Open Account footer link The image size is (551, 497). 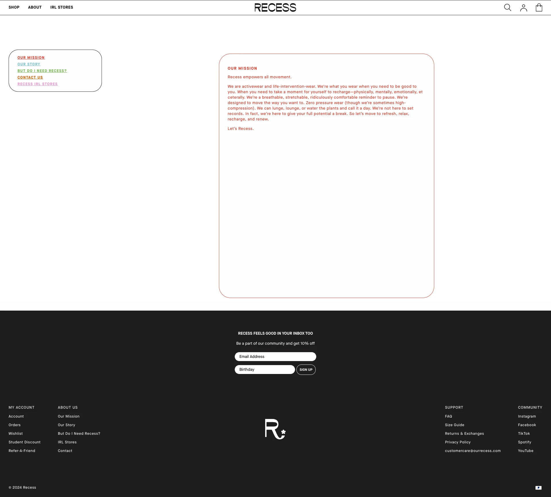coord(16,416)
